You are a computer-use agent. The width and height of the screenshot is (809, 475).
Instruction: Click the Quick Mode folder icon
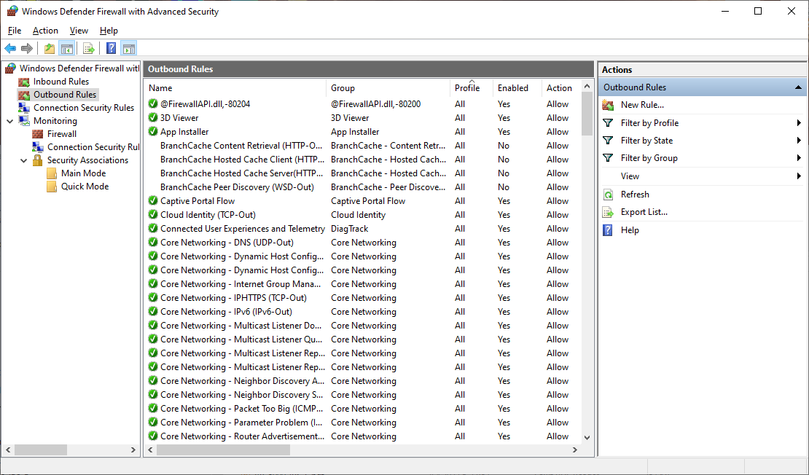pos(52,187)
